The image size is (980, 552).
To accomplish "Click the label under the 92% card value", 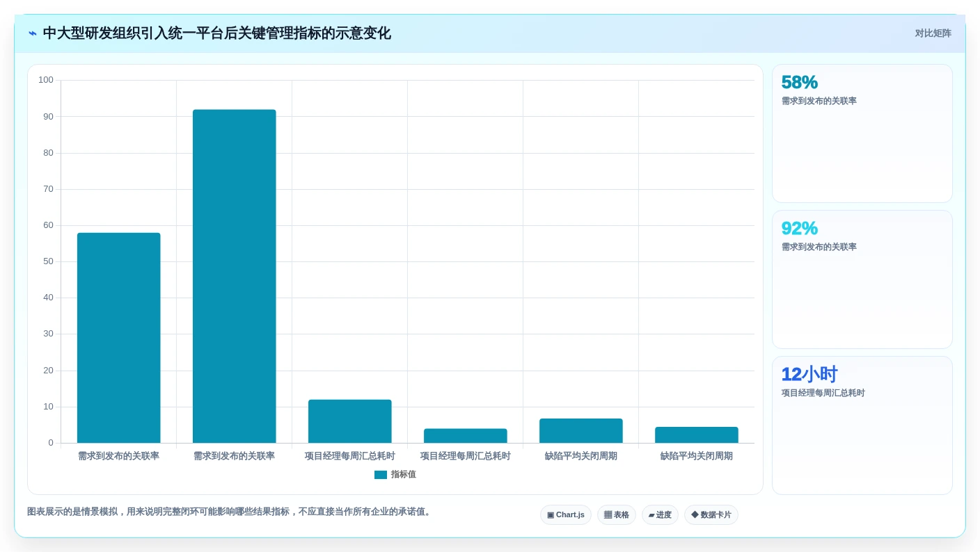I will 819,247.
